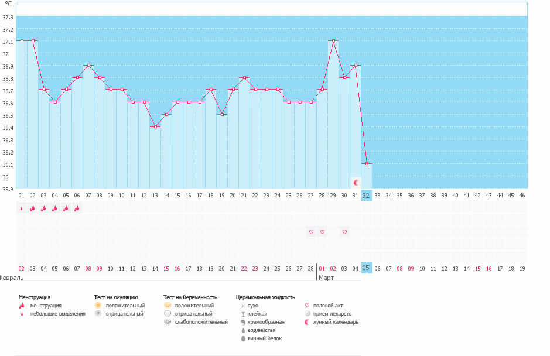This screenshot has height=356, width=550.
Task: Click the heart icon on cycle day 27
Action: [x=311, y=232]
